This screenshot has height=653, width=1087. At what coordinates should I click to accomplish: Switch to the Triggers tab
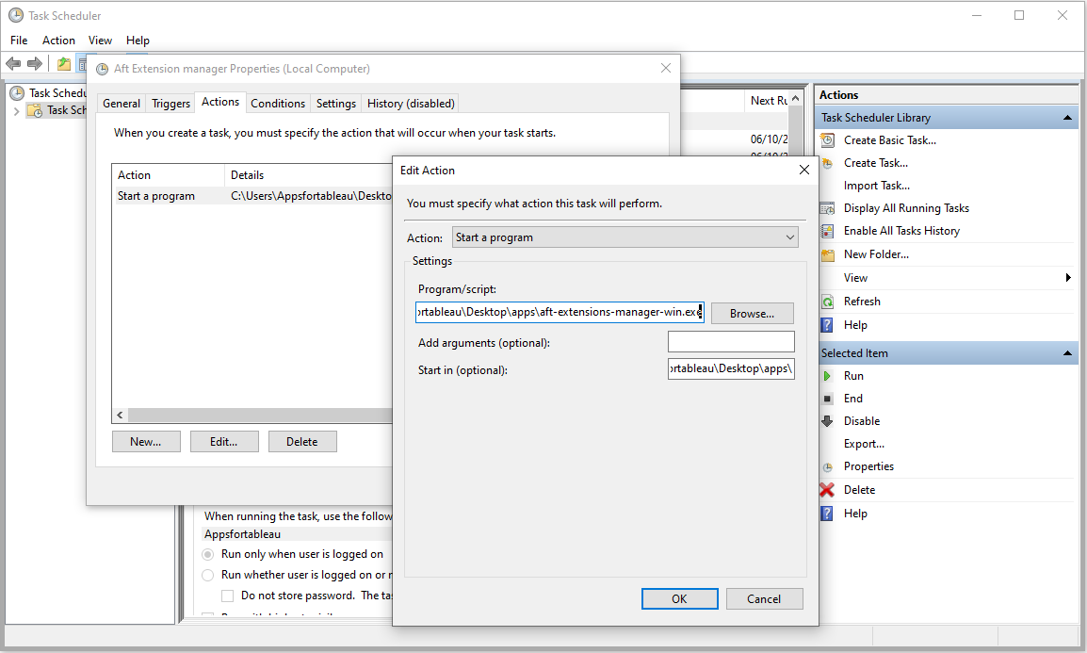tap(170, 104)
